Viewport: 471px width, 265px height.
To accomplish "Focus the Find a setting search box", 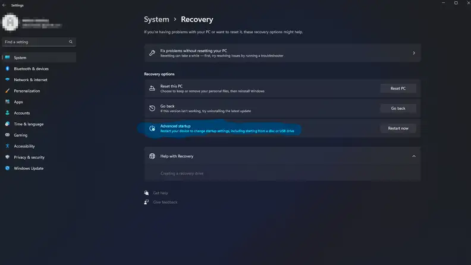I will (39, 42).
